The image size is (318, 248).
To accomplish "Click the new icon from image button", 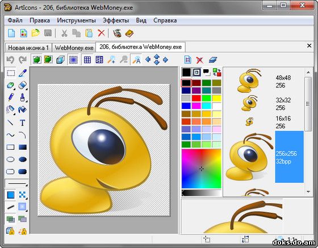I will point(23,33).
